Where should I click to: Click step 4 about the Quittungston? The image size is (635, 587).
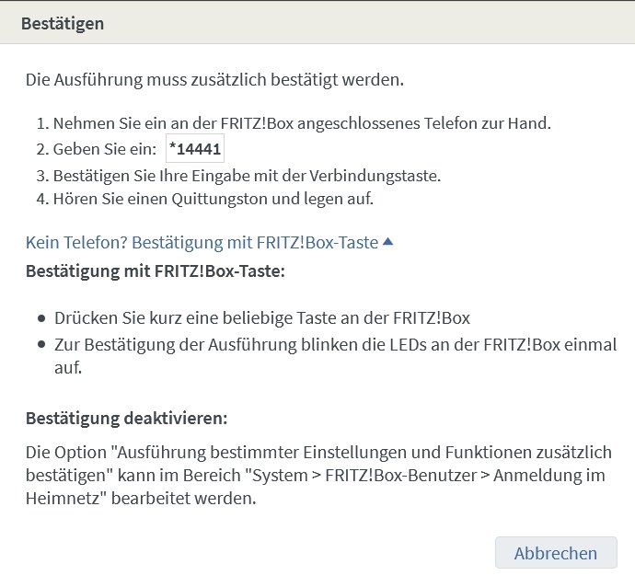[205, 199]
